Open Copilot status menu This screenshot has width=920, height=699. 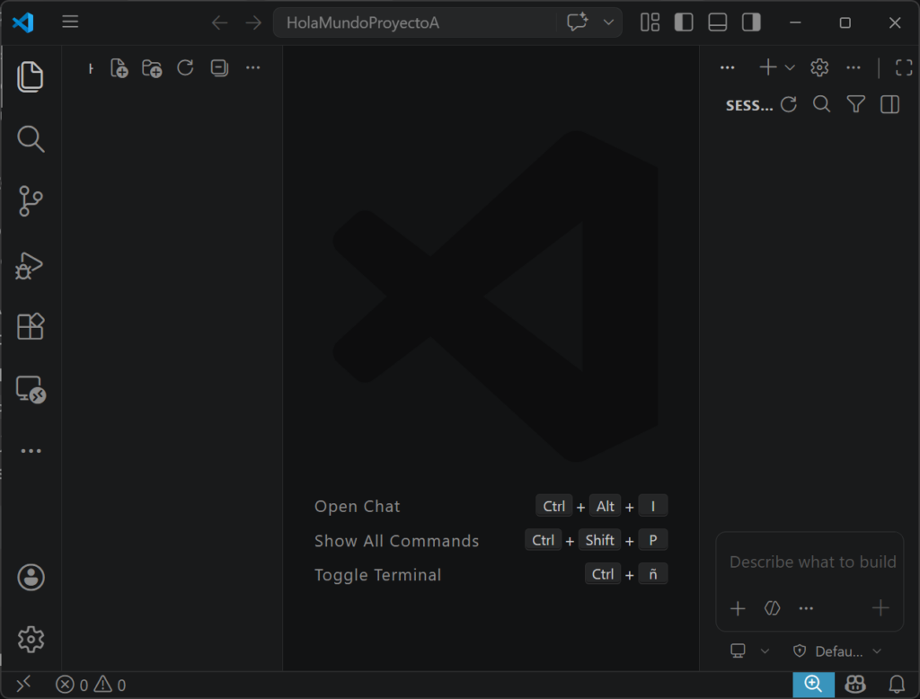[x=855, y=685]
